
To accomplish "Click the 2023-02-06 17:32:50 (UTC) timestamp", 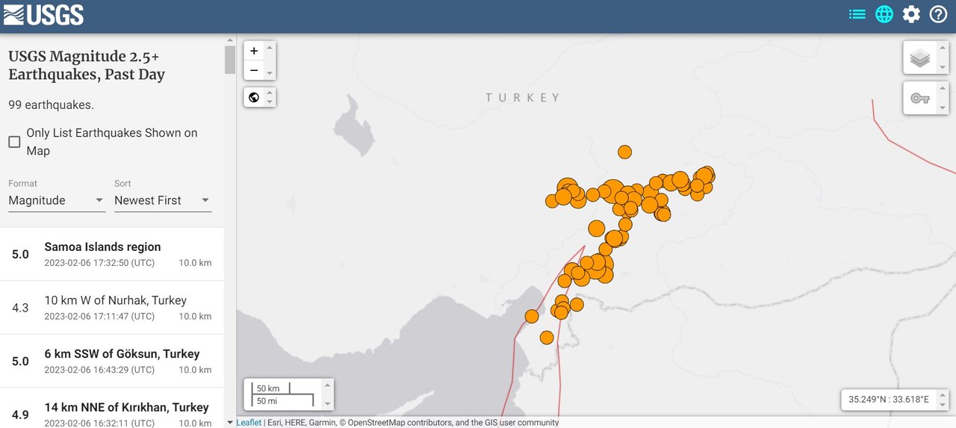I will point(99,263).
